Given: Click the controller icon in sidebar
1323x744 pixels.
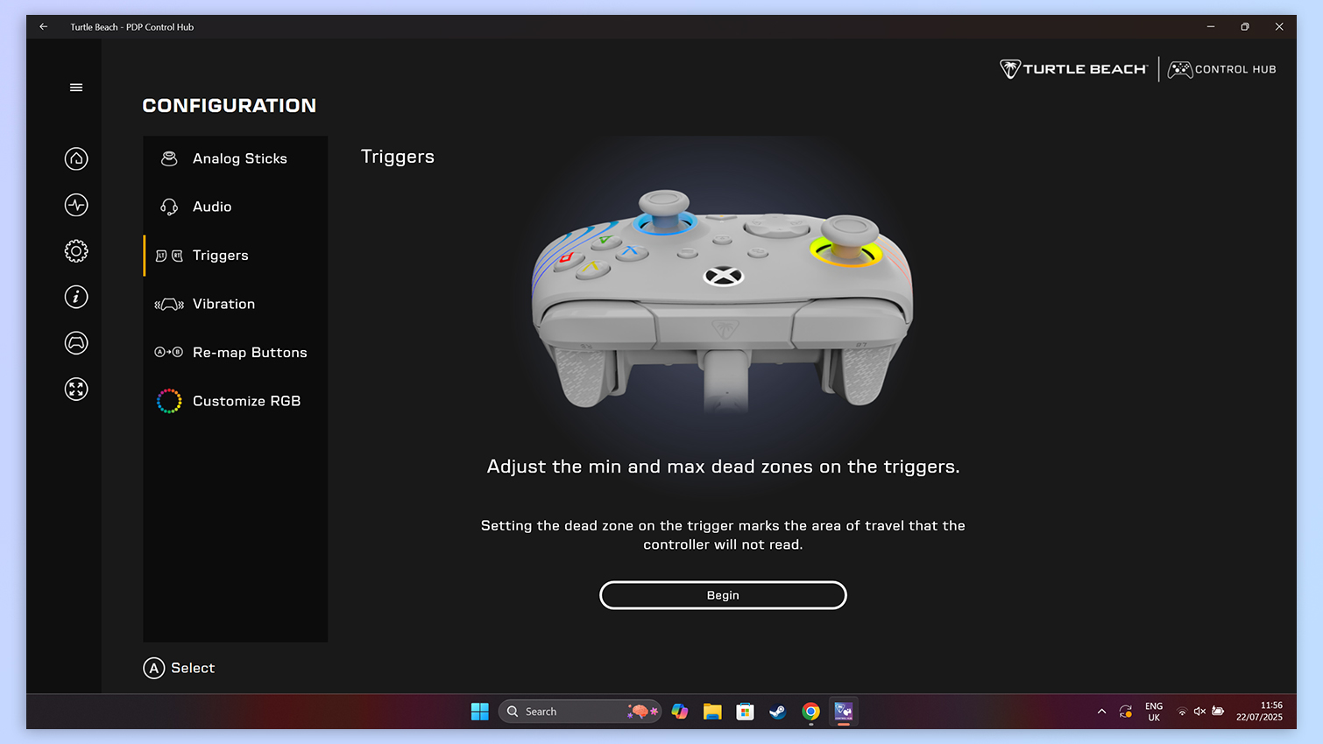Looking at the screenshot, I should [x=76, y=343].
